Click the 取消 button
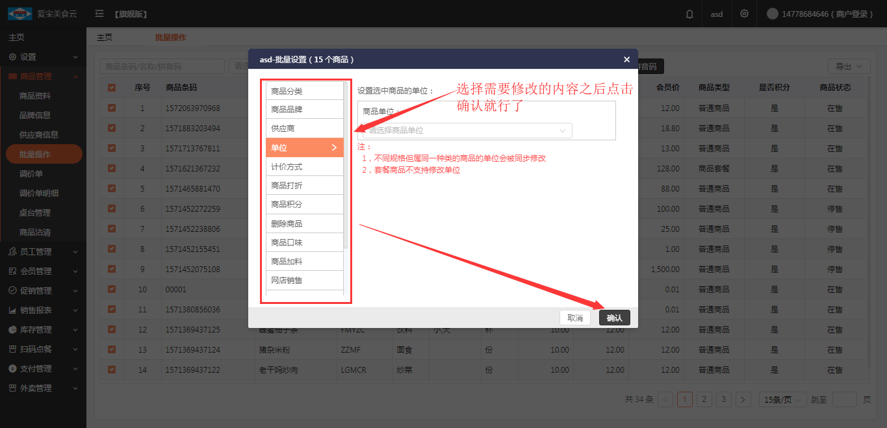This screenshot has width=887, height=428. coord(575,318)
